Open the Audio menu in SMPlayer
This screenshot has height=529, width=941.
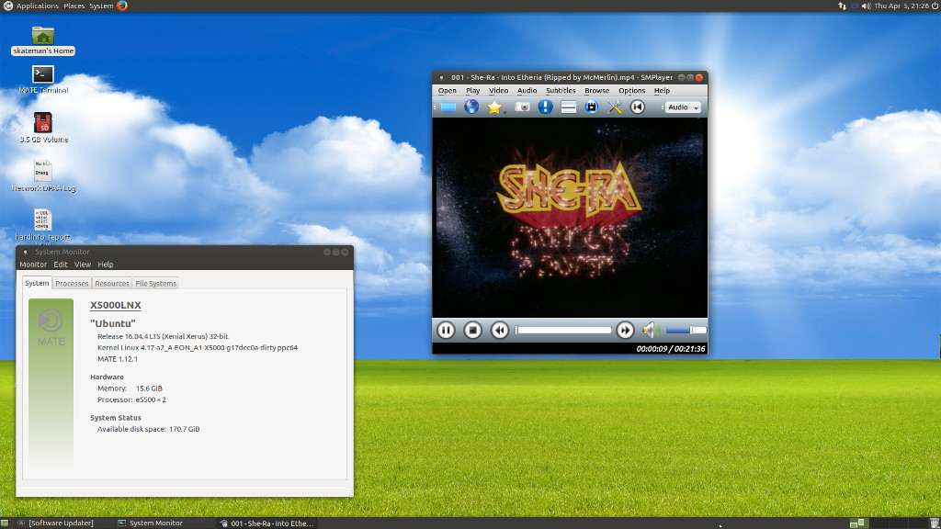[527, 91]
